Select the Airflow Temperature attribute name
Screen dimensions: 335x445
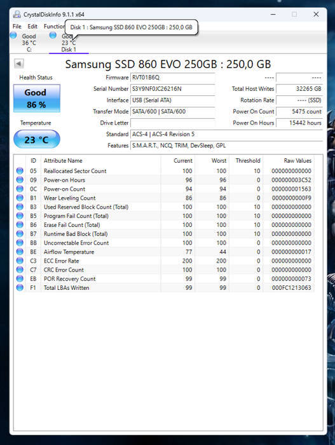click(x=69, y=252)
